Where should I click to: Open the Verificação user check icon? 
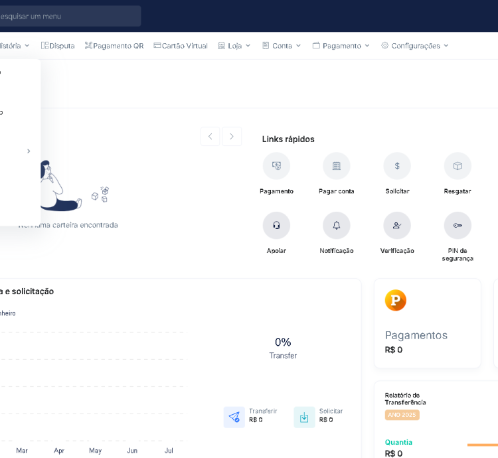(397, 226)
